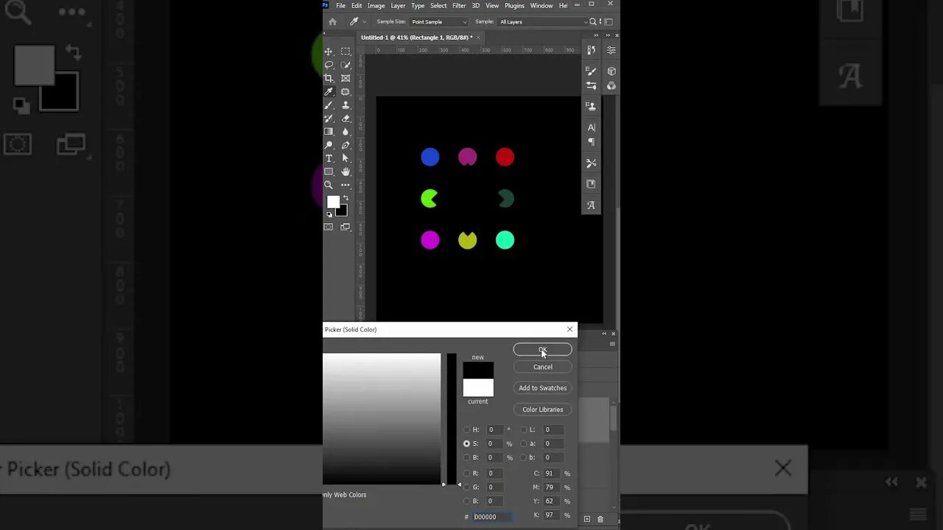Click the hex color code field
The height and width of the screenshot is (530, 943).
tap(491, 517)
